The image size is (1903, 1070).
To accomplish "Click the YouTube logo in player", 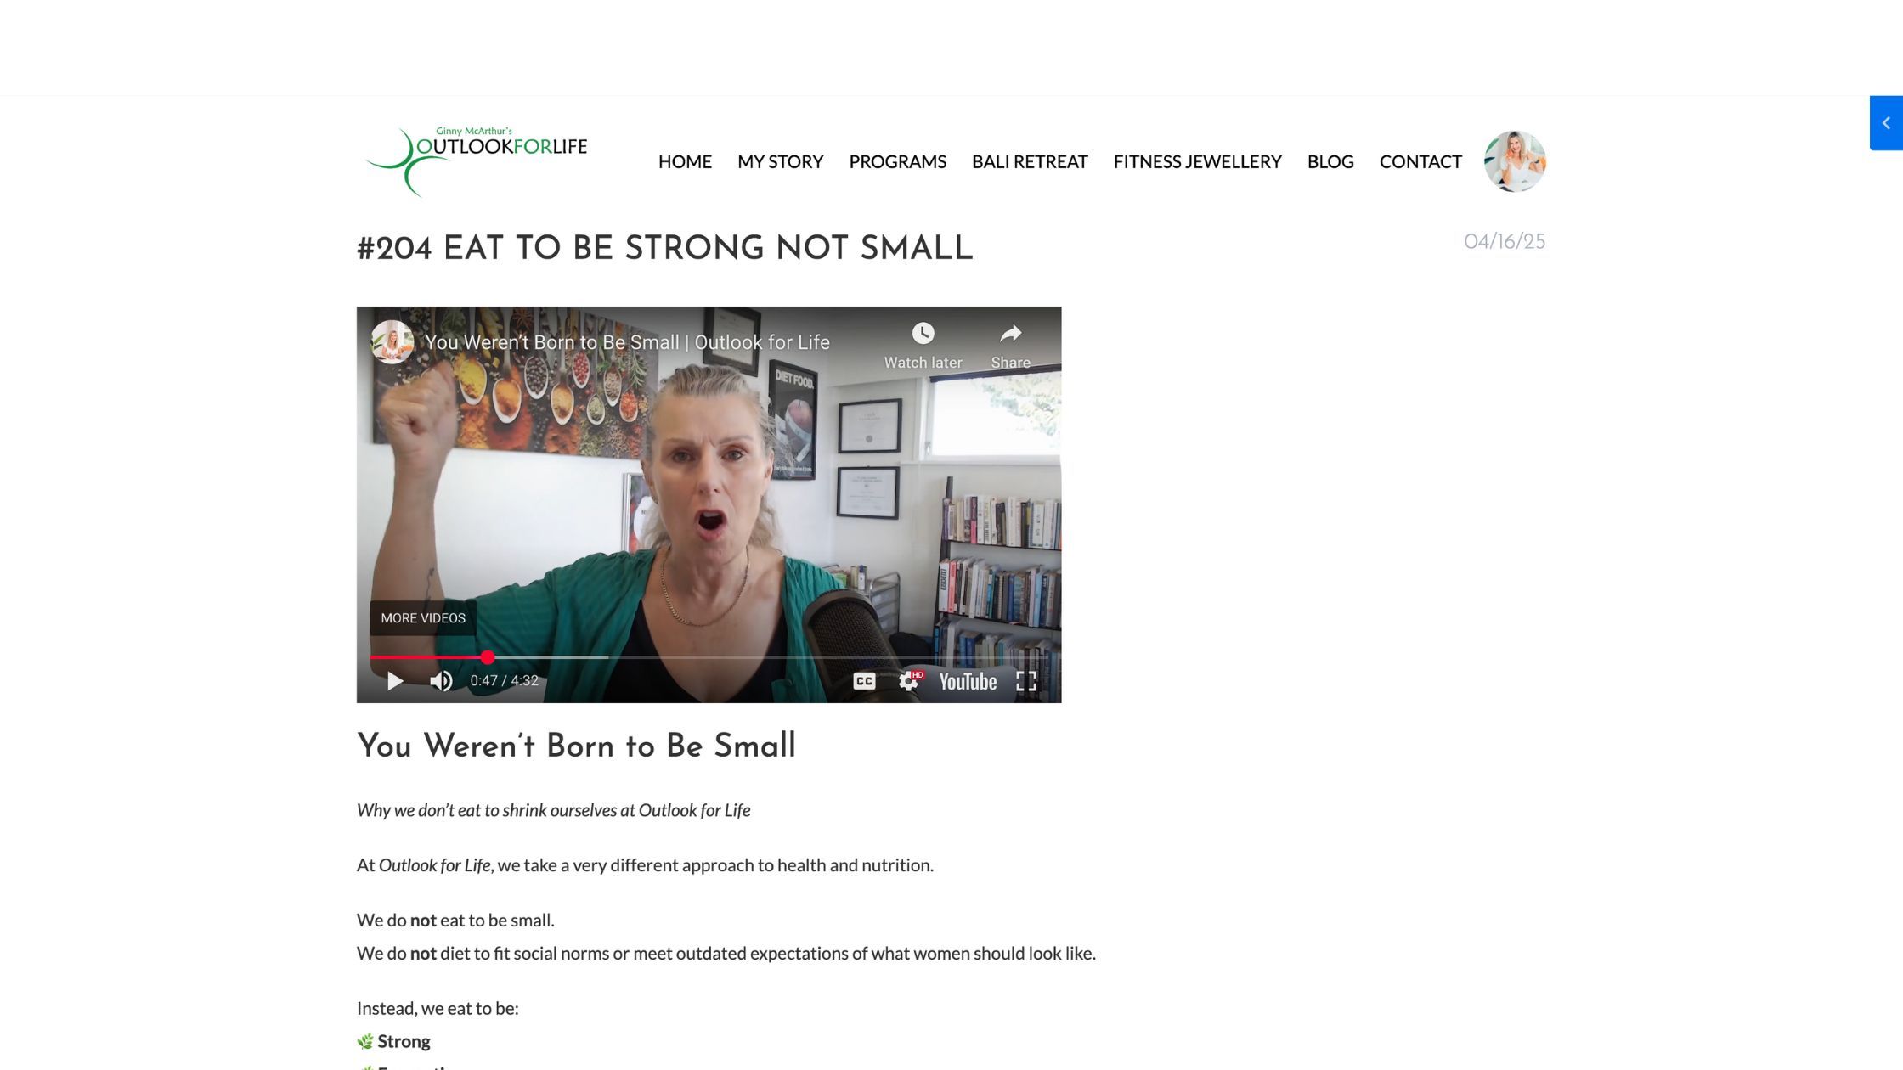I will 968,681.
